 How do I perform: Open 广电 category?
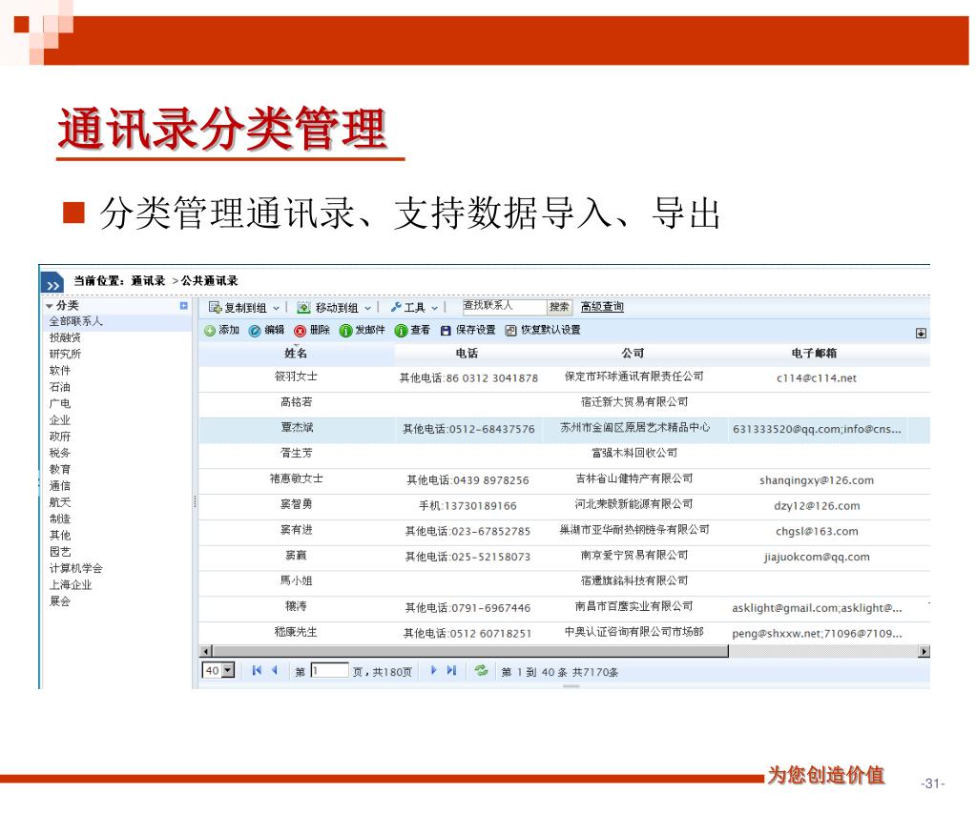(60, 403)
